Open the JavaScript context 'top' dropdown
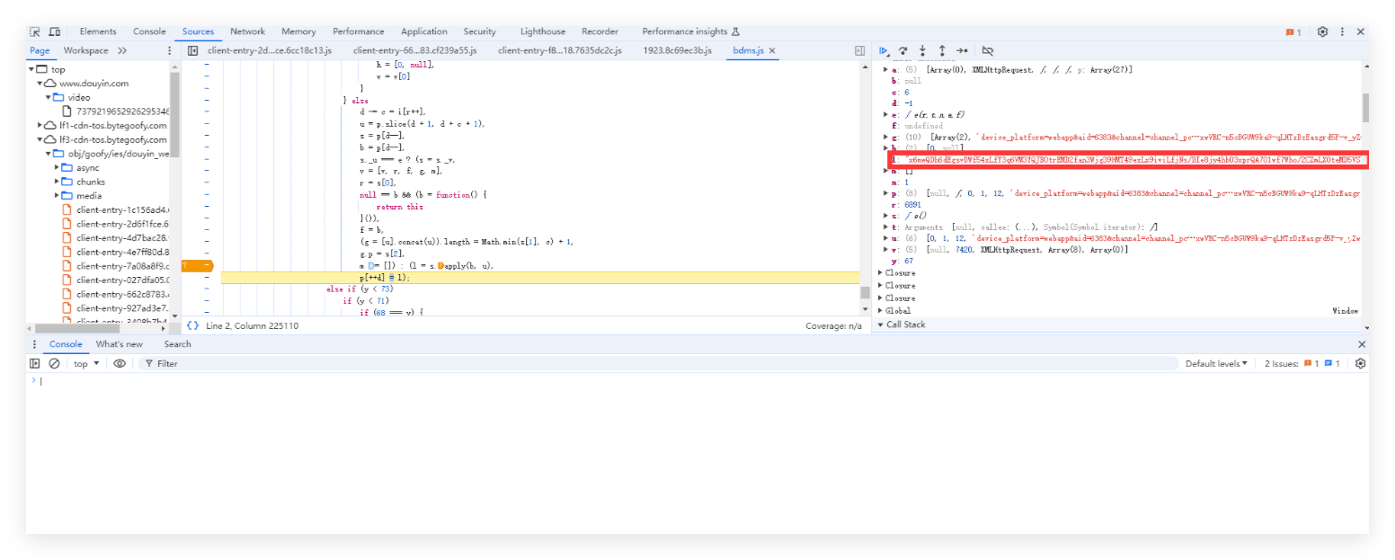This screenshot has width=1395, height=560. click(86, 363)
